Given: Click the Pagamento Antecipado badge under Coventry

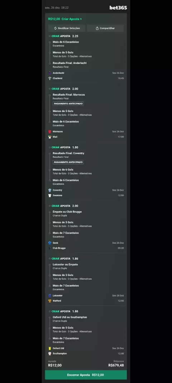Looking at the screenshot, I should coord(68,162).
